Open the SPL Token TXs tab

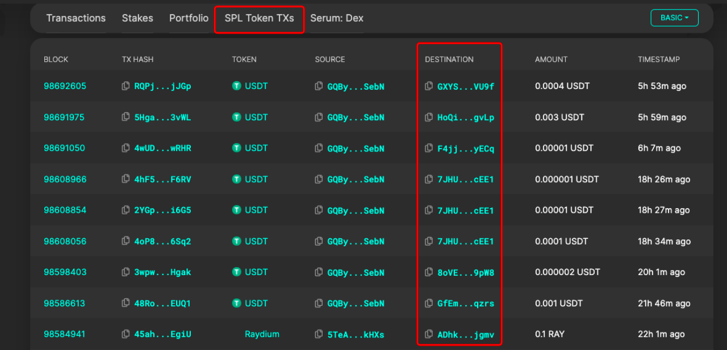(259, 18)
